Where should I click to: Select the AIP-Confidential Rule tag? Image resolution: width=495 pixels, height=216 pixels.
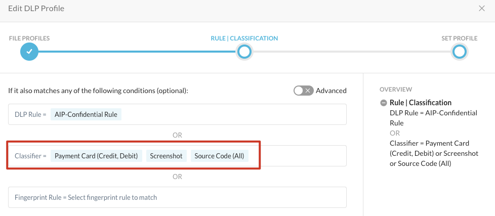click(x=86, y=114)
